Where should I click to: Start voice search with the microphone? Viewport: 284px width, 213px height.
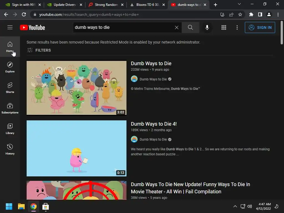tap(207, 27)
